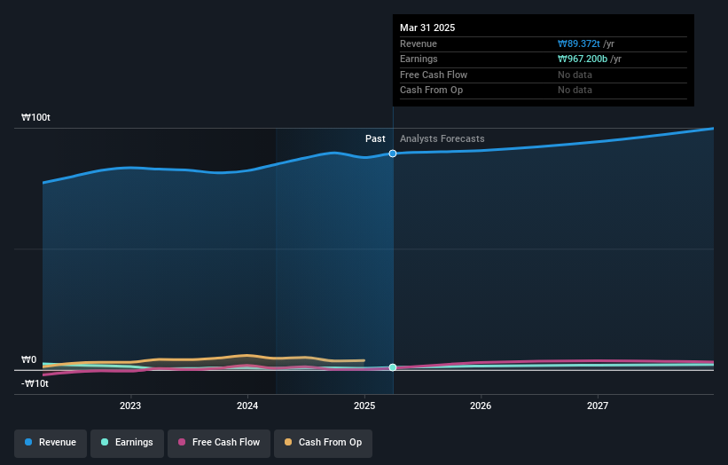
Task: Toggle the Revenue series legend button
Action: click(51, 443)
